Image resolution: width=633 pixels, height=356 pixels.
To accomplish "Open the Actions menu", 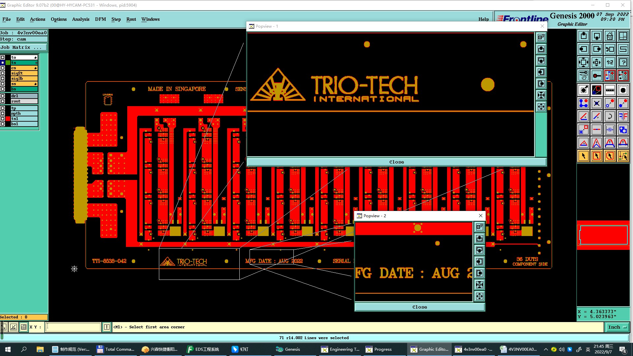I will tap(38, 19).
